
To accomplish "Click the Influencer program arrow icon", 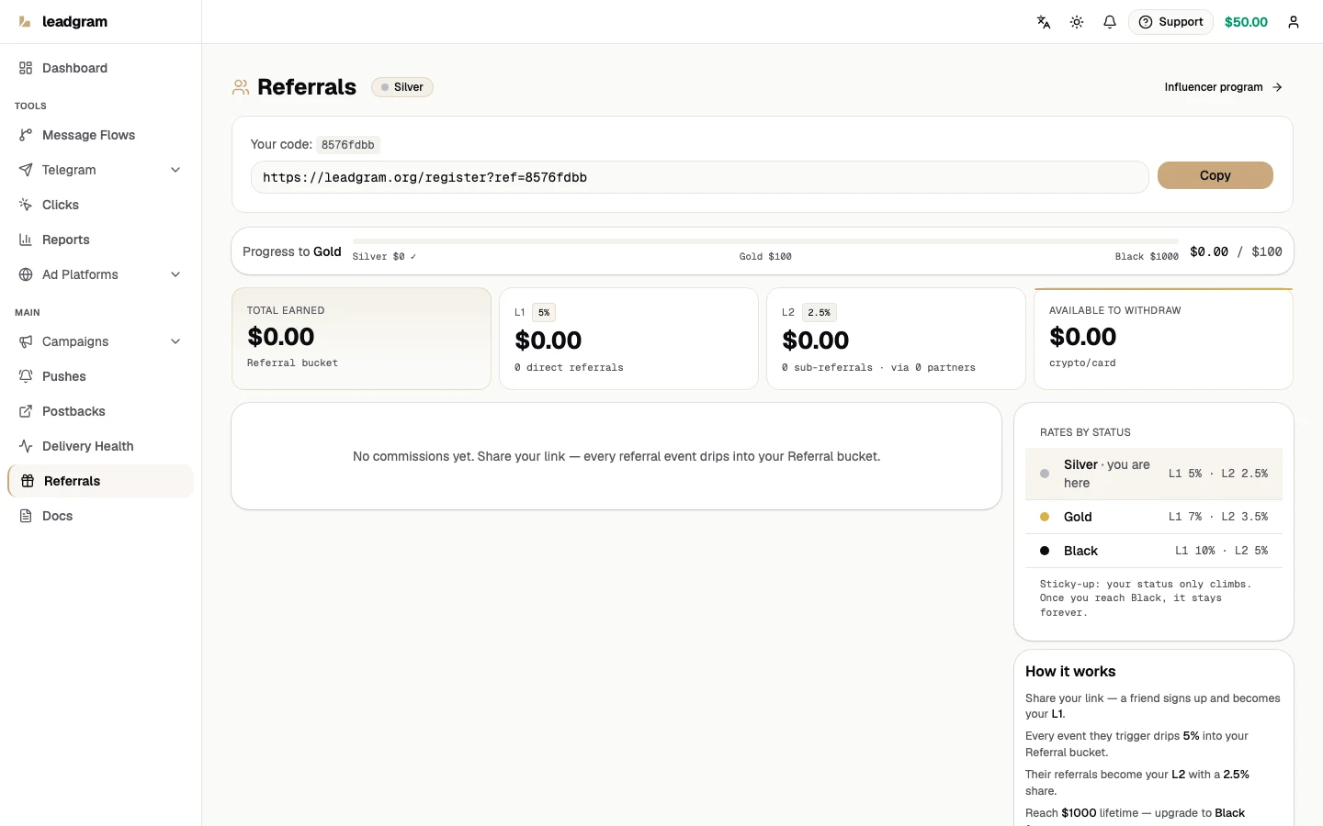I will pyautogui.click(x=1277, y=87).
